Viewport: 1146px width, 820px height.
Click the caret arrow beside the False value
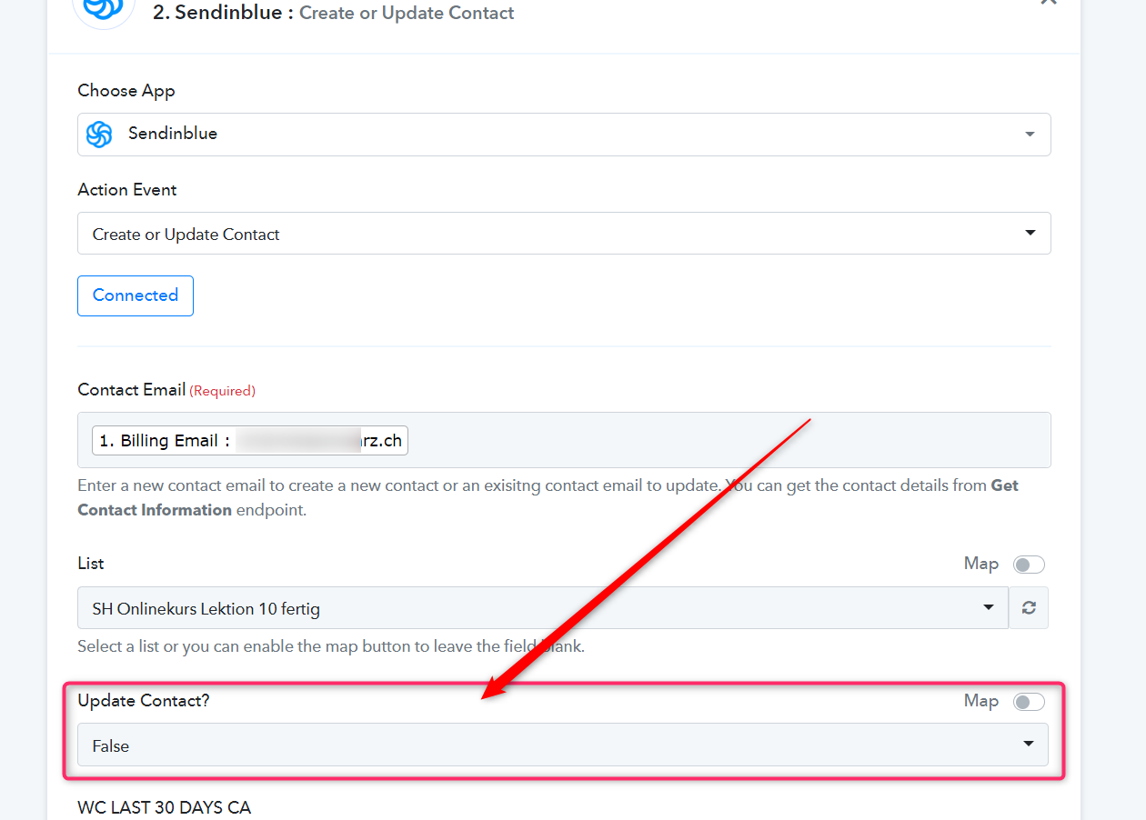(1029, 744)
